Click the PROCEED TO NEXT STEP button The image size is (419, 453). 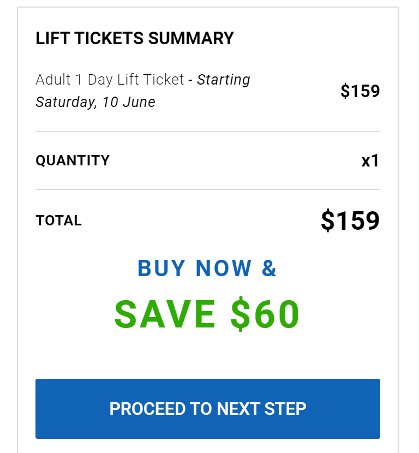pyautogui.click(x=208, y=409)
